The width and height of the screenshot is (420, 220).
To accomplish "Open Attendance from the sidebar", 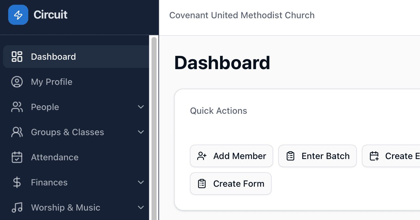I will [x=54, y=157].
